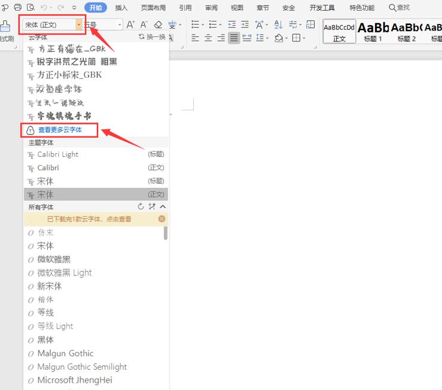Select the 标题 1 style thumbnail
The width and height of the screenshot is (442, 390).
pyautogui.click(x=374, y=31)
